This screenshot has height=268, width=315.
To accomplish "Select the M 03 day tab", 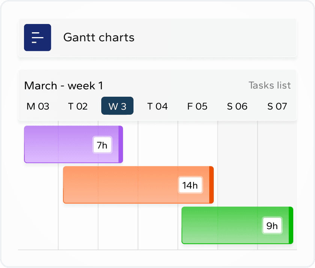I will (x=38, y=106).
